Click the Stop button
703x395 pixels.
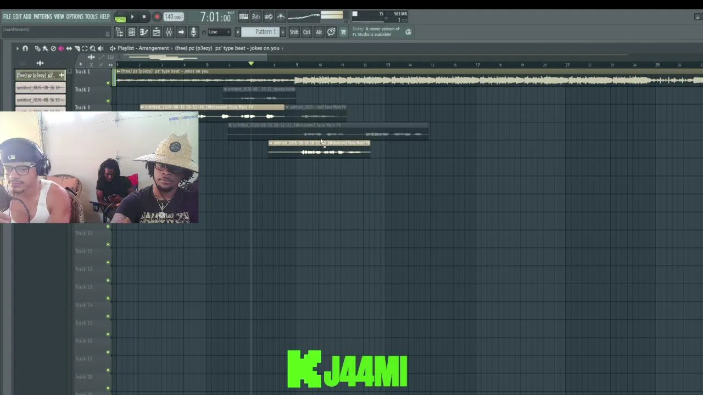pos(144,17)
